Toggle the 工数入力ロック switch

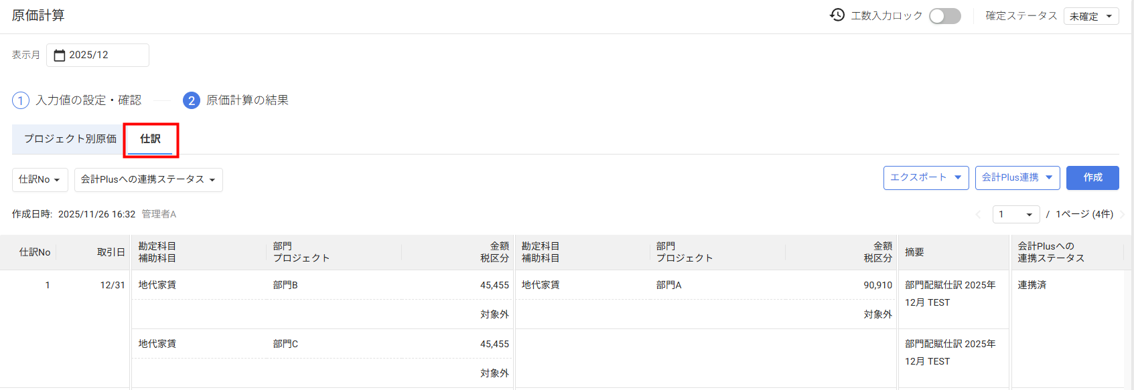tap(944, 16)
